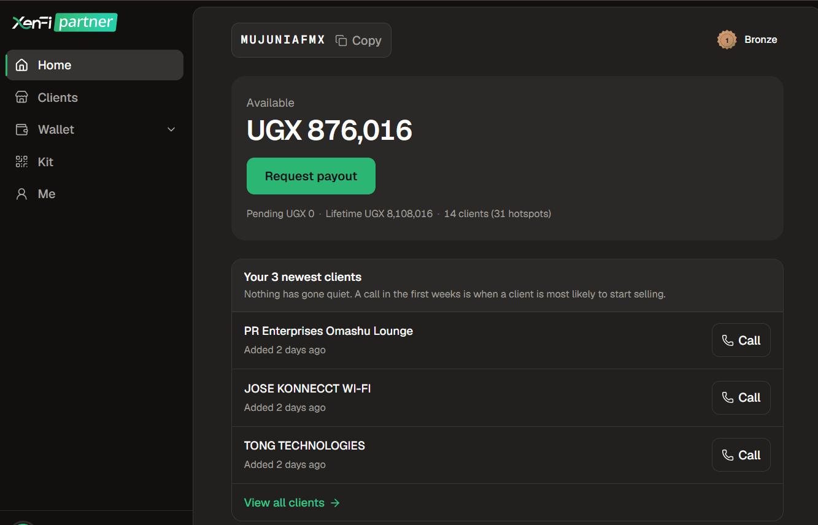Click the Wallet icon in sidebar

(x=22, y=129)
